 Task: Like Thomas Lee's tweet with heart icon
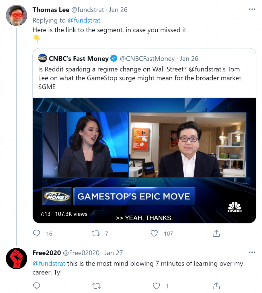pyautogui.click(x=154, y=233)
